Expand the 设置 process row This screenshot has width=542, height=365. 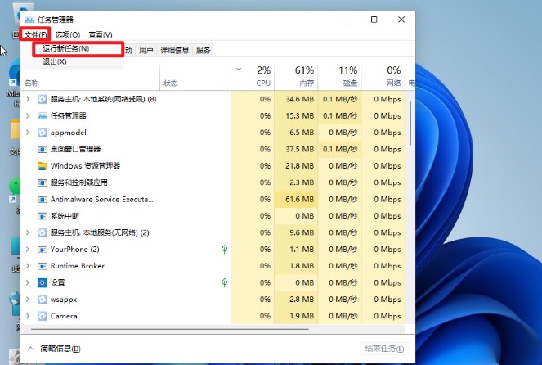tap(28, 282)
